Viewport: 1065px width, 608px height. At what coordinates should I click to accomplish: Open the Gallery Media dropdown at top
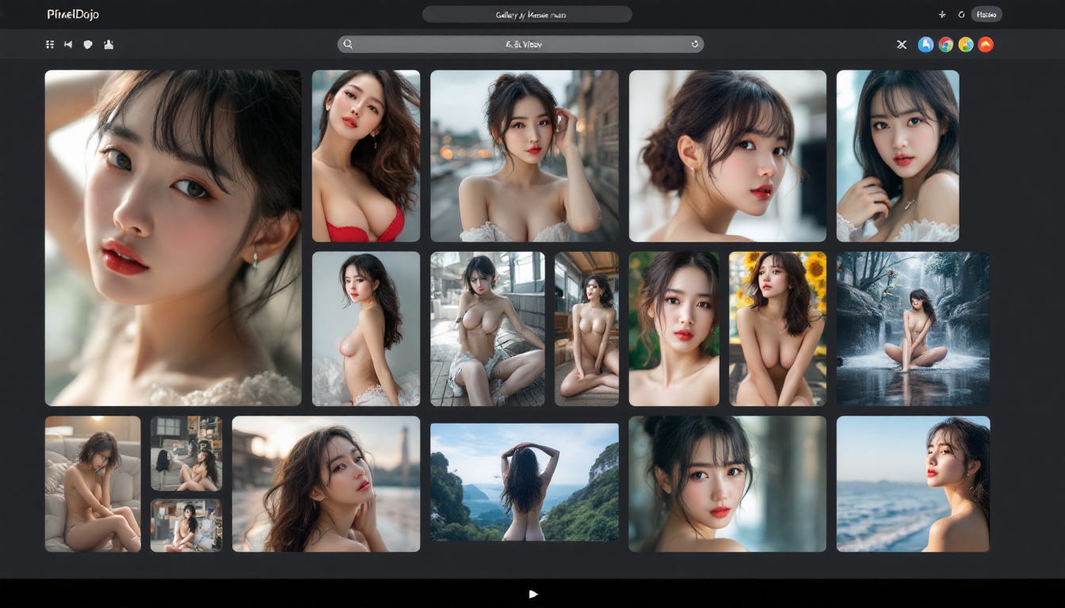click(528, 14)
